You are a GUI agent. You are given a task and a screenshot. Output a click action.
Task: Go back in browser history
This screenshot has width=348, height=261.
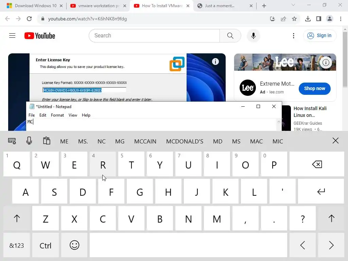point(7,19)
